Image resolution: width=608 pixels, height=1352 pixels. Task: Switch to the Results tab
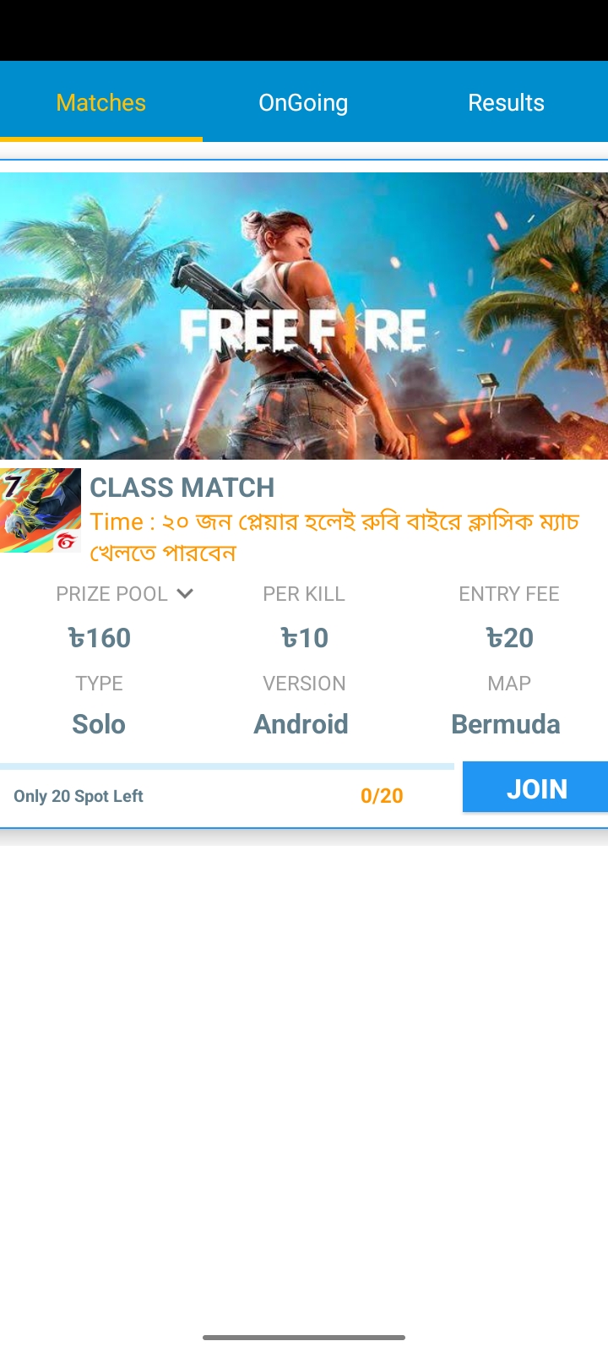(506, 102)
